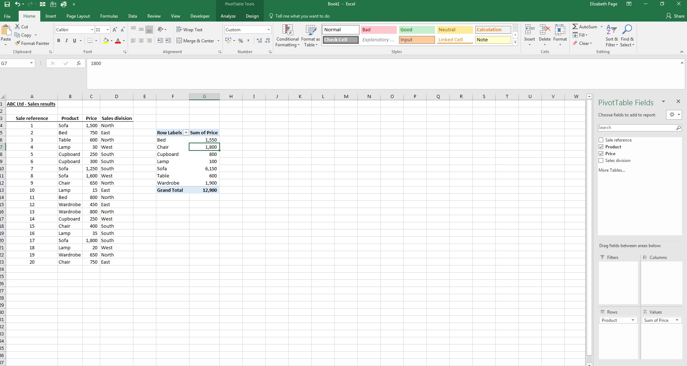Uncheck the Price field checkbox
Viewport: 687px width, 366px height.
(x=601, y=153)
